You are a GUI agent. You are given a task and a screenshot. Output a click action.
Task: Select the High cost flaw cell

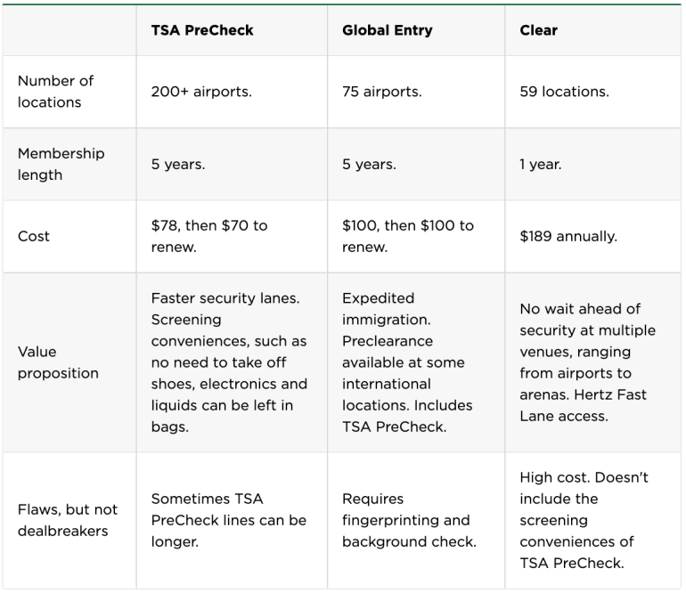(x=584, y=520)
